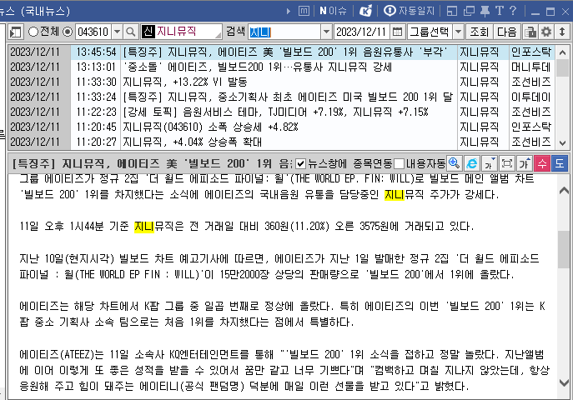Click source 조선비즈 in 11:33:30 row
Screen dimensions: 573x400
(x=531, y=82)
